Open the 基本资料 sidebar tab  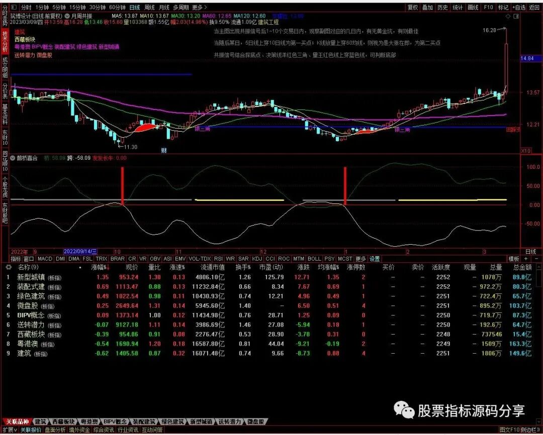(x=5, y=114)
